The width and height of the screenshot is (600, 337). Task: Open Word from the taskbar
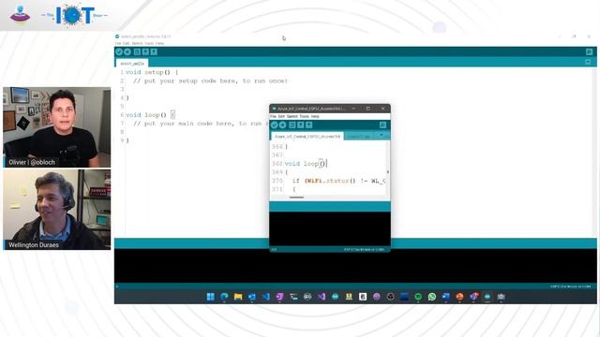coord(446,297)
